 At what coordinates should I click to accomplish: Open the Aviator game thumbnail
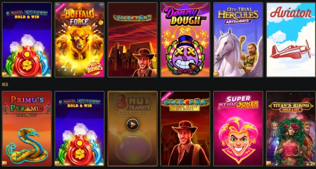(291, 40)
